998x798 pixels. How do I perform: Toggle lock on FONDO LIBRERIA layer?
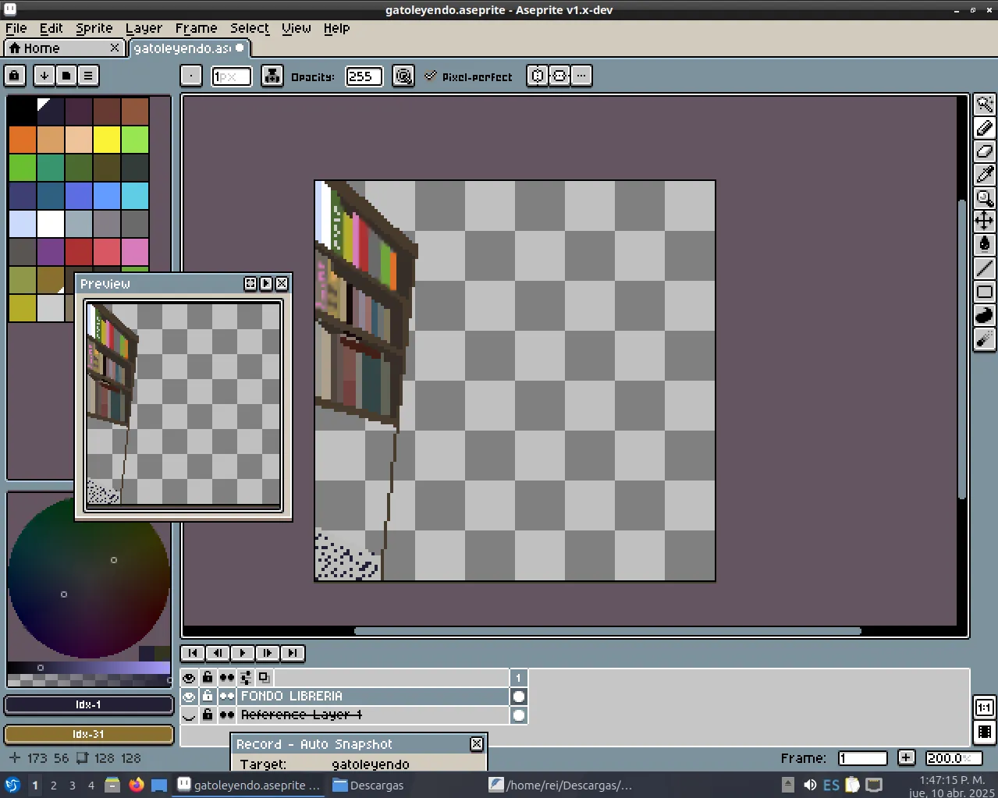[208, 697]
